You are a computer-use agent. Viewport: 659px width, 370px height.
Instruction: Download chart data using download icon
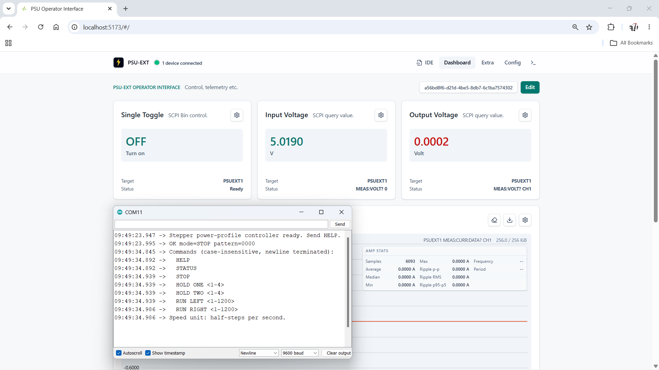coord(510,220)
